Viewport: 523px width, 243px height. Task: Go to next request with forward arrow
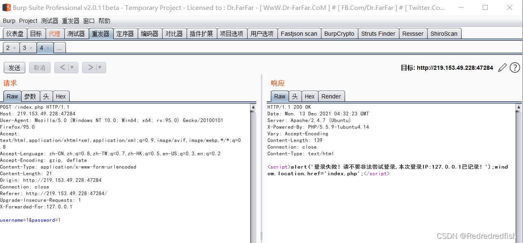coord(90,67)
